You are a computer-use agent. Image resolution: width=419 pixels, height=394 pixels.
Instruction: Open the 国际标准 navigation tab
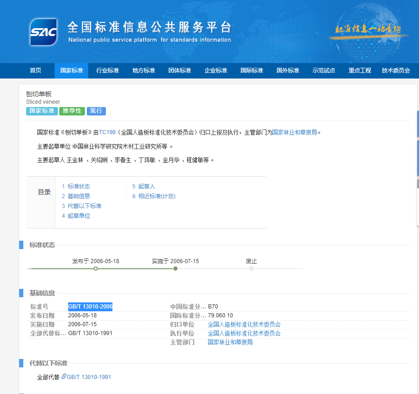251,71
